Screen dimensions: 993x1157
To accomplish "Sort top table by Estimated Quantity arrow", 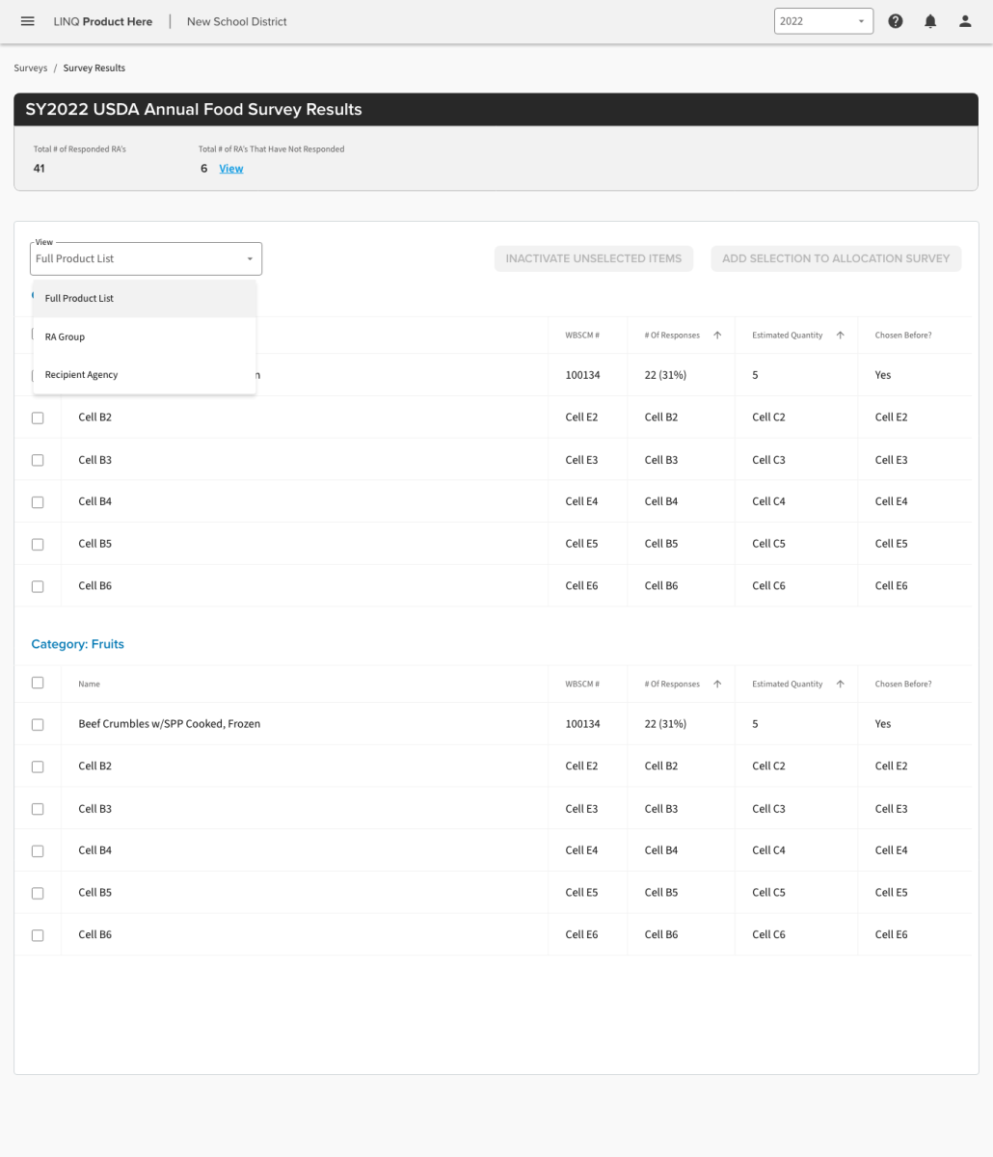I will (841, 336).
